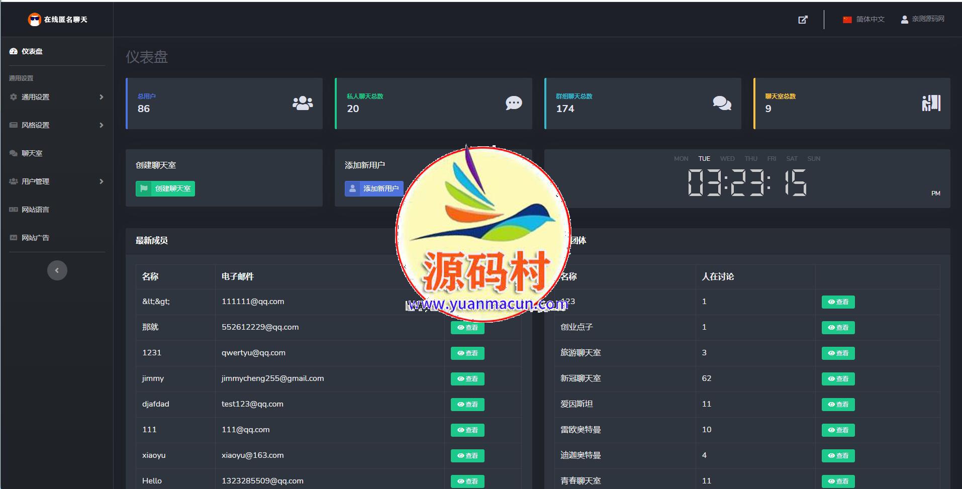The width and height of the screenshot is (962, 489).
Task: Open the 网站语言 sidebar menu item
Action: tap(35, 210)
